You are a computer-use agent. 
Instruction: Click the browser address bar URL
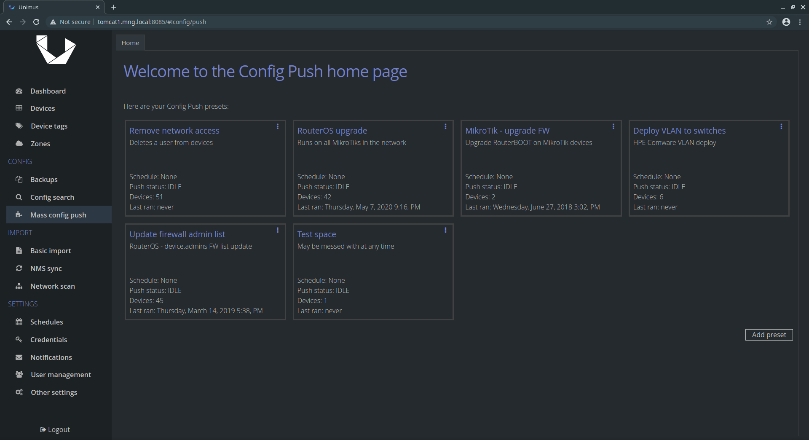tap(152, 22)
